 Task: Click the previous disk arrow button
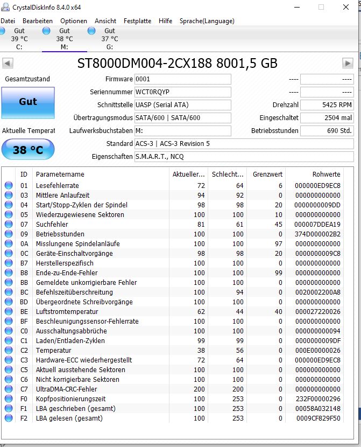(8, 64)
